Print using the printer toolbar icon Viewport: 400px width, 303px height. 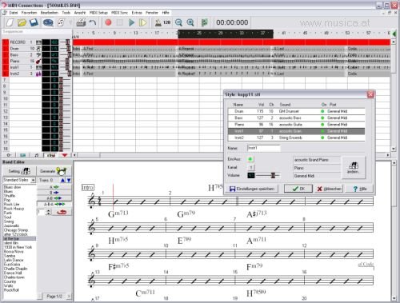(x=81, y=22)
